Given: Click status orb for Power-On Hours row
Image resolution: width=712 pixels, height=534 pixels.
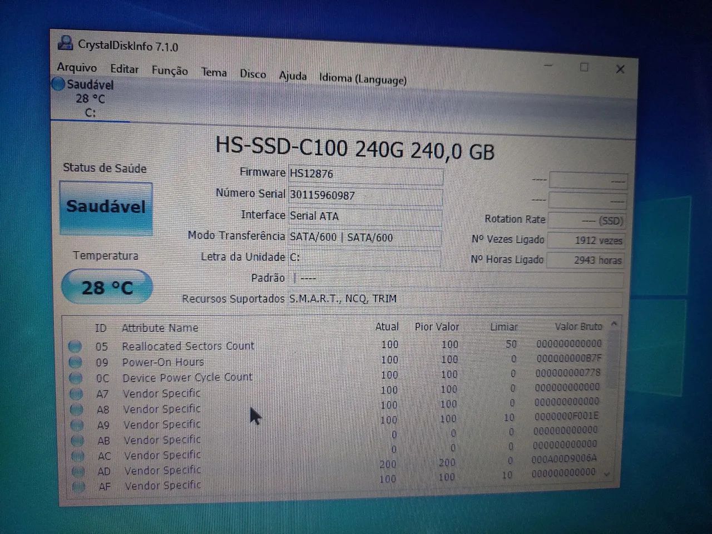Looking at the screenshot, I should click(75, 363).
